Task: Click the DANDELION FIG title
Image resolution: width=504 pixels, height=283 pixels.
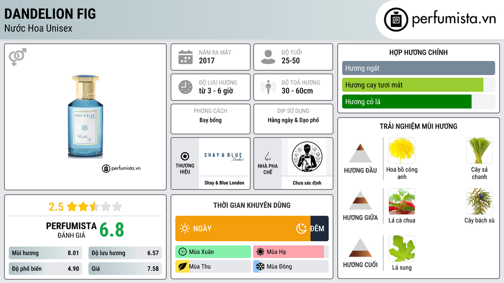Action: click(x=50, y=14)
